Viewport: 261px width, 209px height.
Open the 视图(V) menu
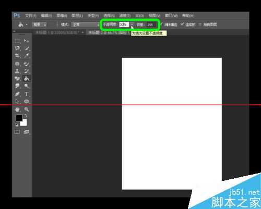click(155, 16)
